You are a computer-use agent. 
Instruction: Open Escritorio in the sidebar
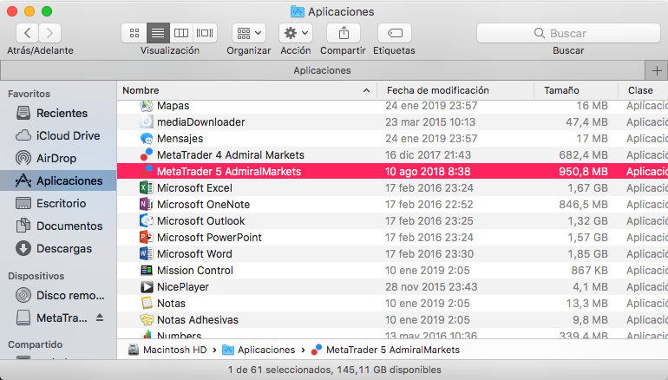(58, 203)
